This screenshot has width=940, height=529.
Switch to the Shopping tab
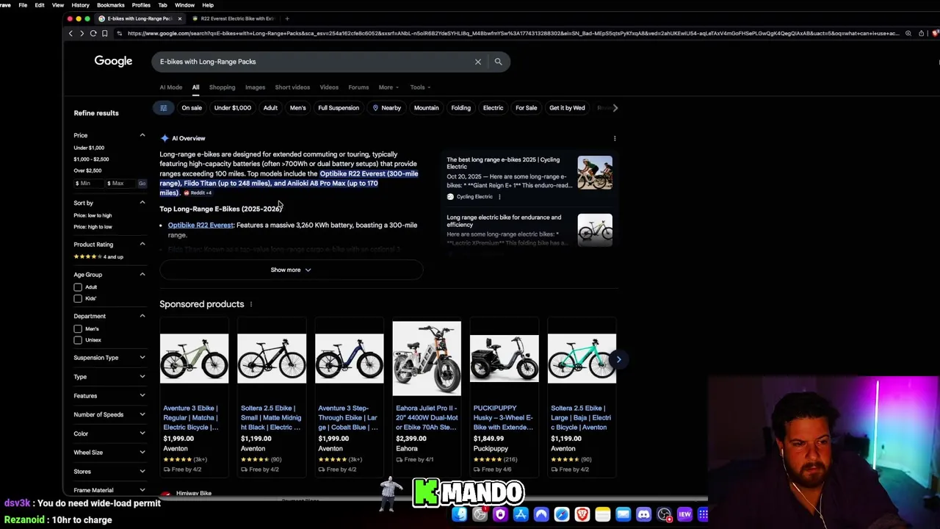tap(222, 87)
